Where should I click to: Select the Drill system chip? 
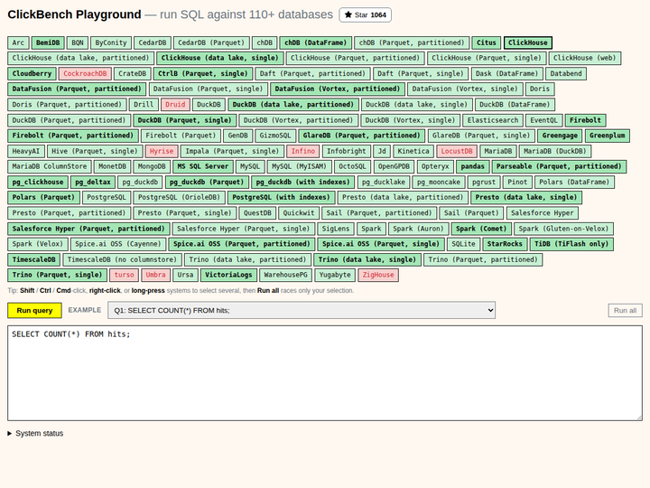pyautogui.click(x=144, y=105)
